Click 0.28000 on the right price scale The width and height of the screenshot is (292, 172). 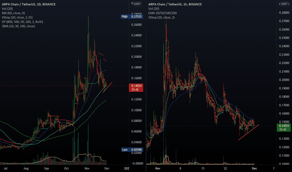pos(284,13)
